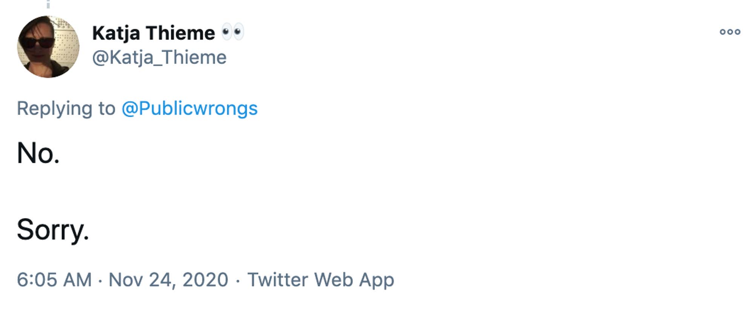Click the right eye of the eyes emoji
Image resolution: width=755 pixels, height=309 pixels.
239,32
